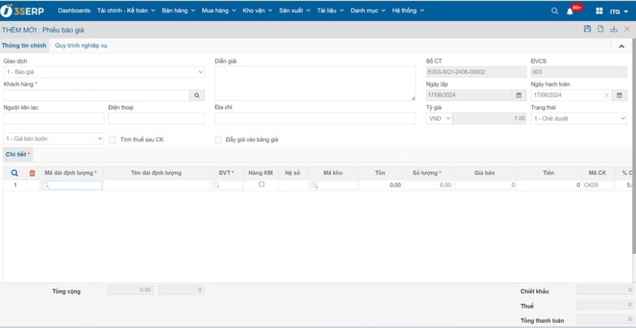This screenshot has height=328, width=636.
Task: Click the 3S ERP logo
Action: click(x=22, y=11)
